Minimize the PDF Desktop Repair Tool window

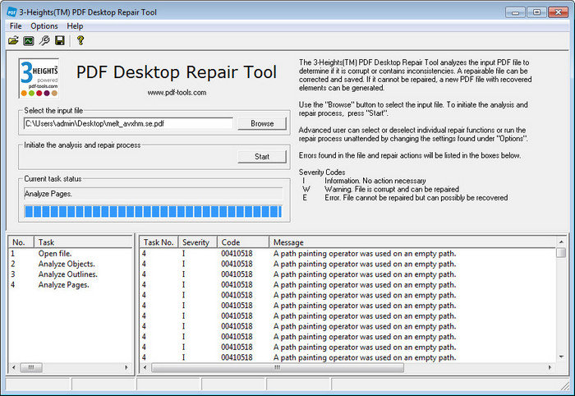coord(515,12)
